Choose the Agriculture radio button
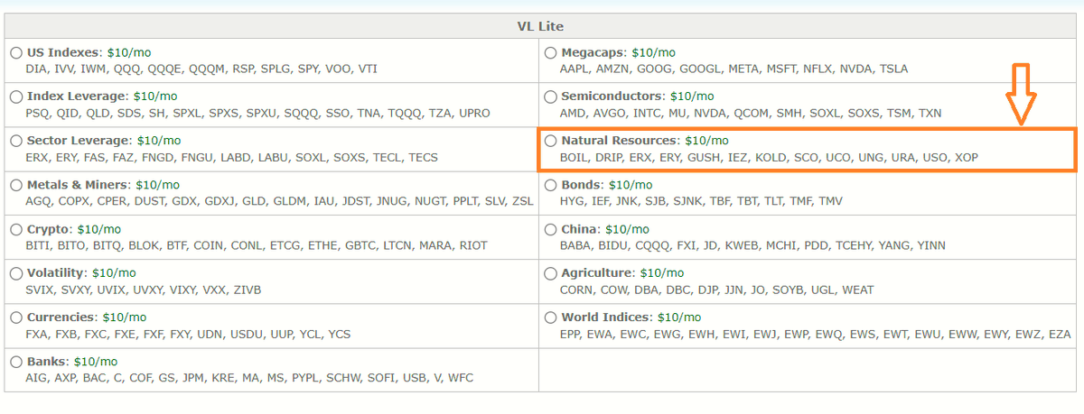Image resolution: width=1084 pixels, height=414 pixels. coord(550,273)
